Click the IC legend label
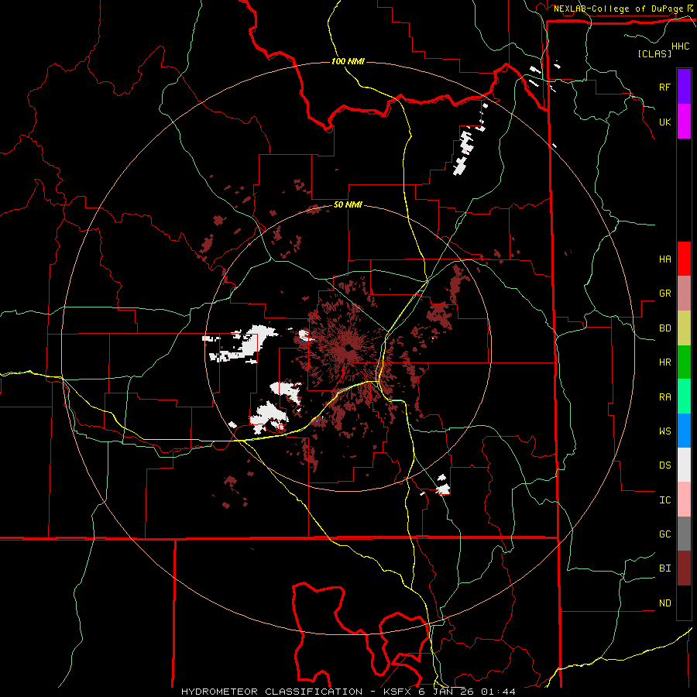The width and height of the screenshot is (697, 697). [664, 500]
